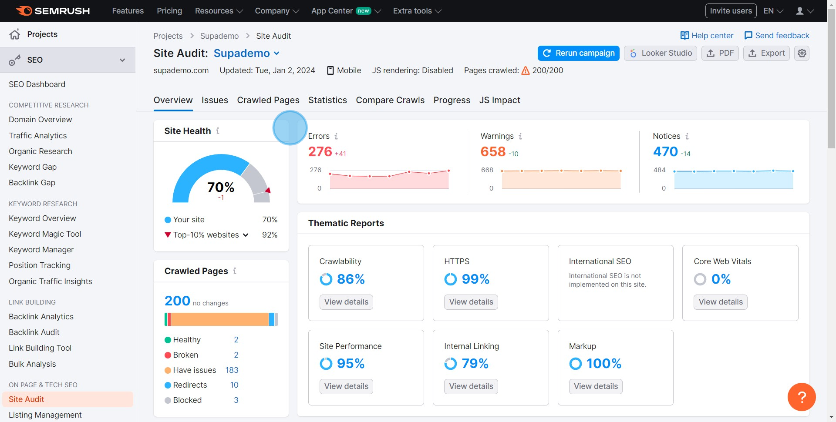Screen dimensions: 836x422
Task: Go to Projects breadcrumb
Action: click(x=168, y=36)
